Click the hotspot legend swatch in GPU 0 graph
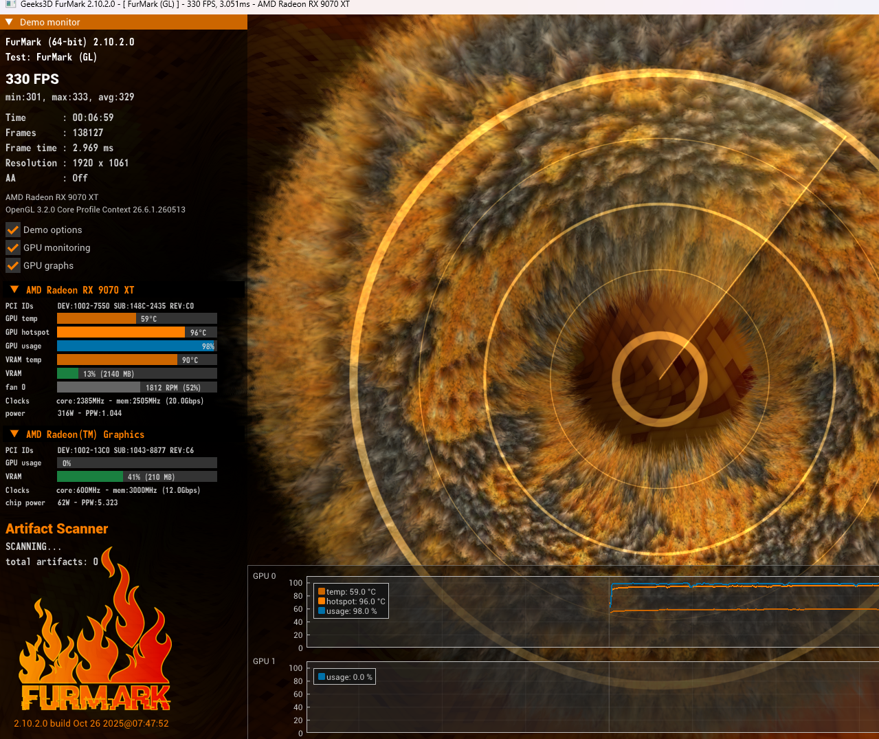Image resolution: width=879 pixels, height=739 pixels. coord(322,601)
